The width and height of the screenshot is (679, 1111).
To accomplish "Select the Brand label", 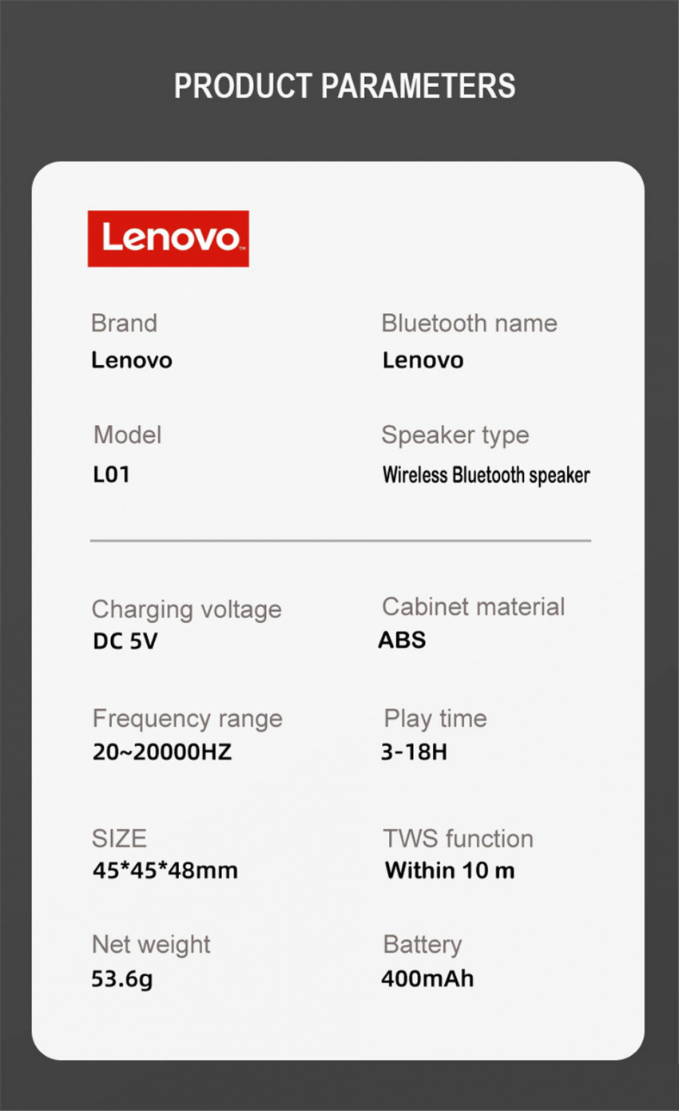I will tap(124, 323).
